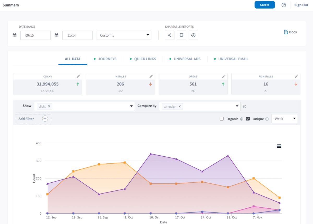
Task: Remove the campaign tag from Compare by
Action: pos(179,106)
